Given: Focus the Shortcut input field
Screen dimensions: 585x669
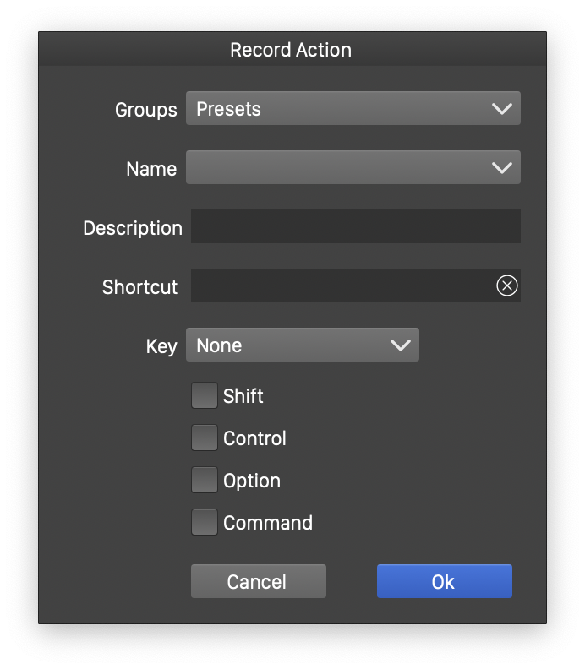Looking at the screenshot, I should click(x=338, y=286).
